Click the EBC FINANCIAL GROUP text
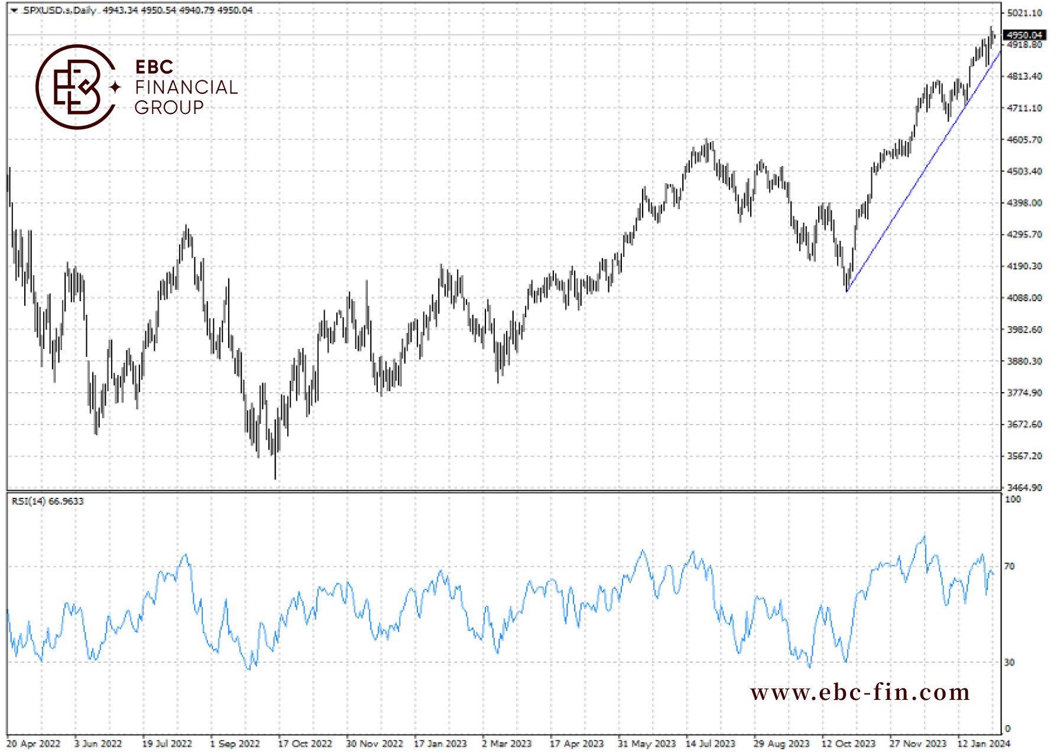Image resolution: width=1057 pixels, height=753 pixels. click(x=186, y=87)
